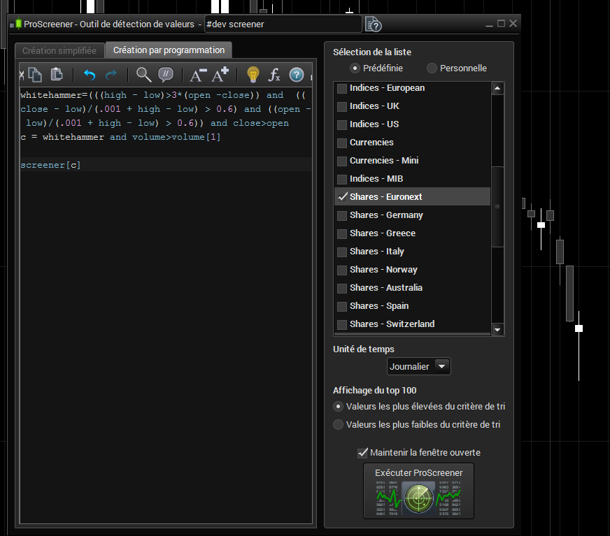
Task: Select Valeurs les plus faibles option
Action: coord(339,424)
